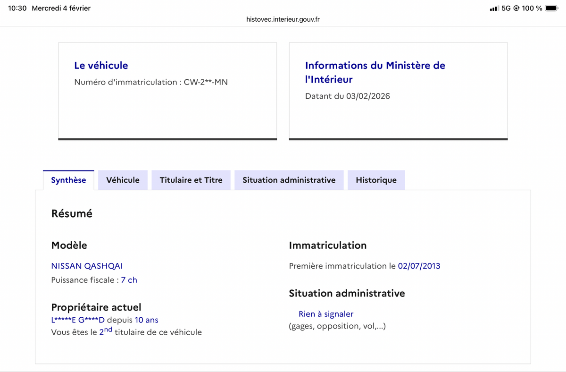The width and height of the screenshot is (566, 372).
Task: Tap the orientation lock icon
Action: 516,8
